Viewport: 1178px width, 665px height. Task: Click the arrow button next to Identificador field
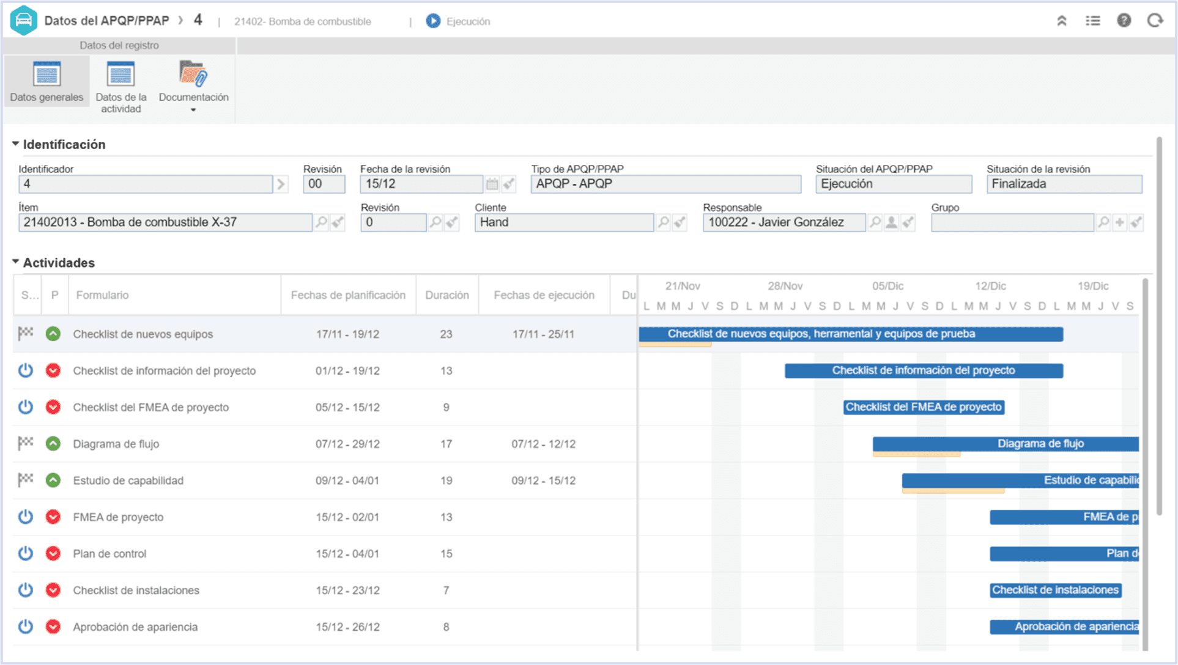281,184
